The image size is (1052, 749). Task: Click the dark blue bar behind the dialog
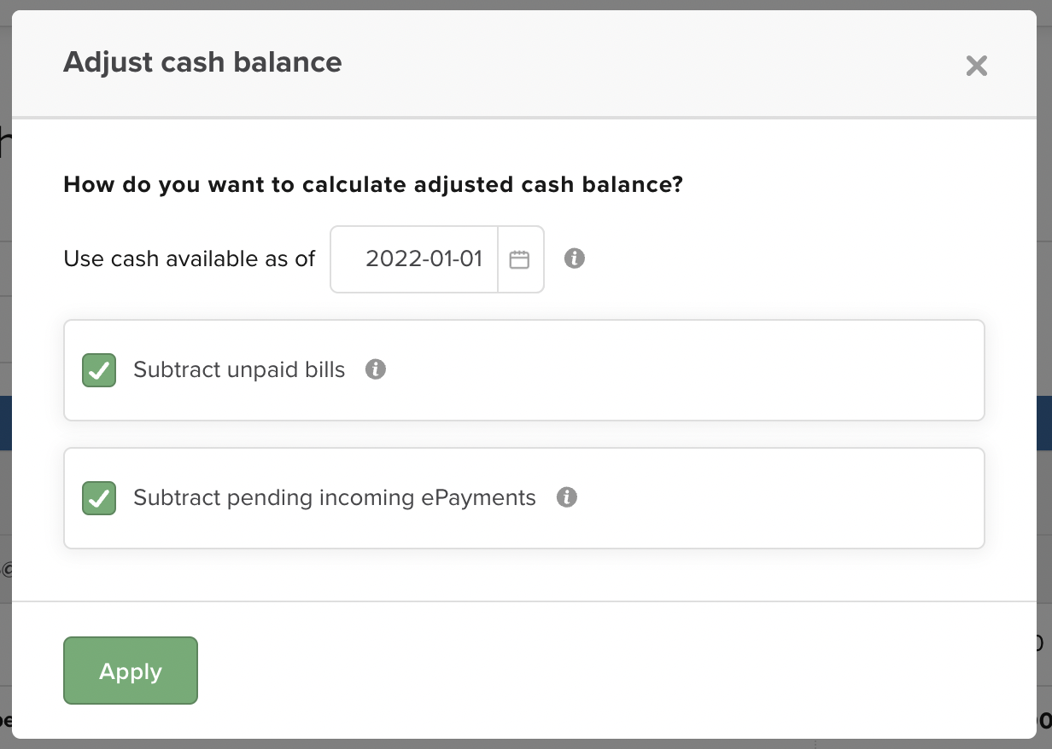pyautogui.click(x=1043, y=422)
